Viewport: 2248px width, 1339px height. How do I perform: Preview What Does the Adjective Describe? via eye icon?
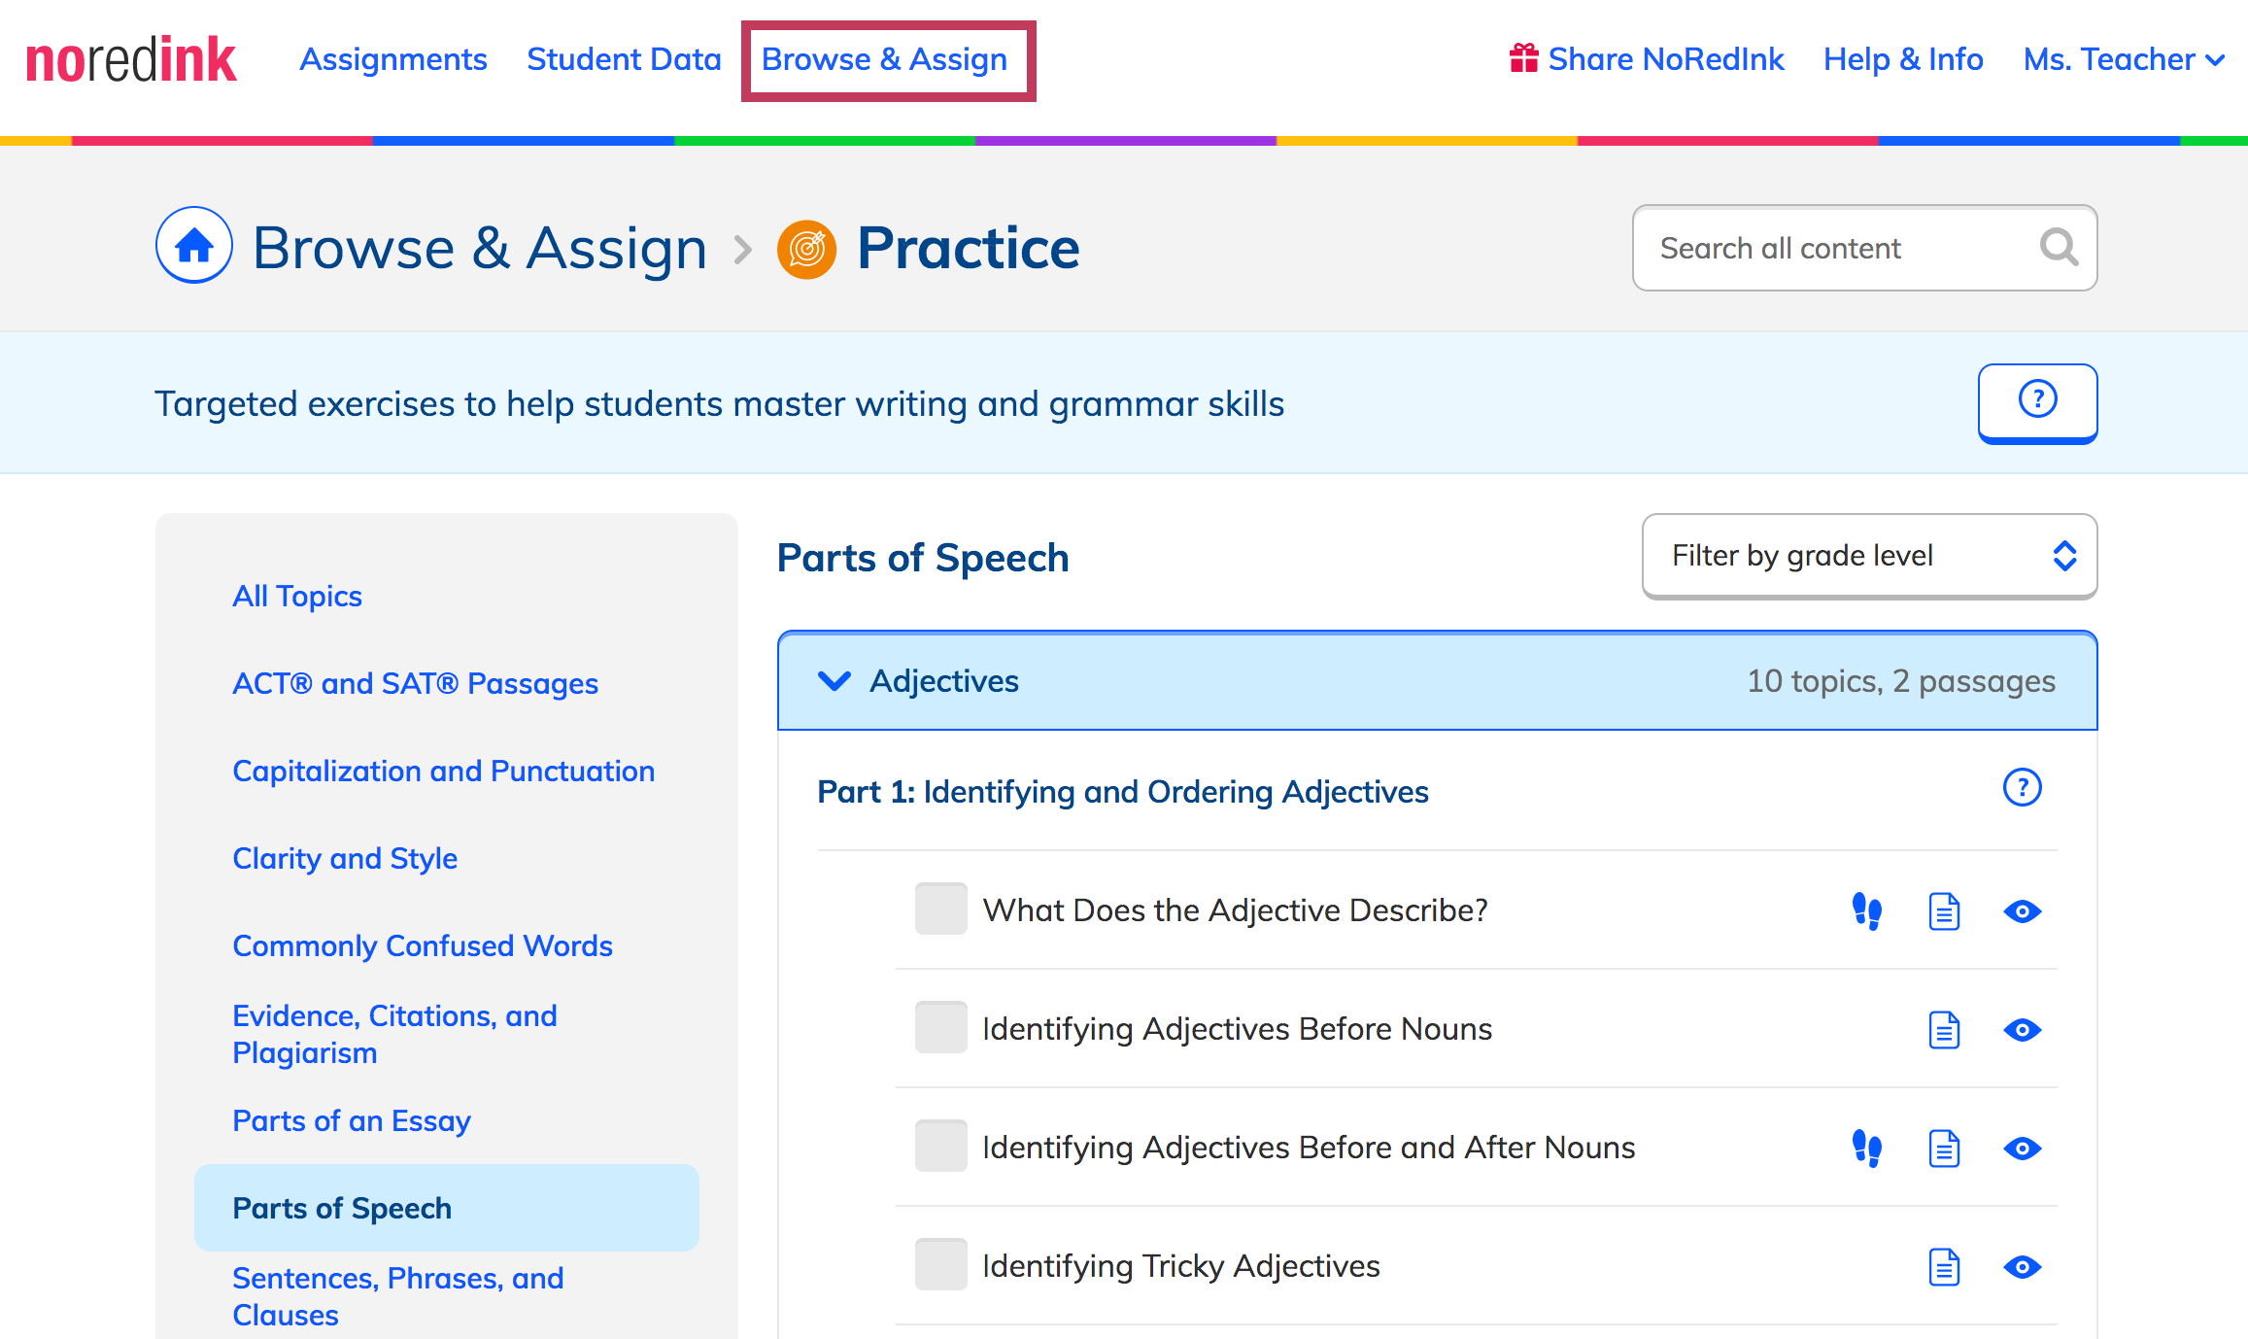point(2022,910)
